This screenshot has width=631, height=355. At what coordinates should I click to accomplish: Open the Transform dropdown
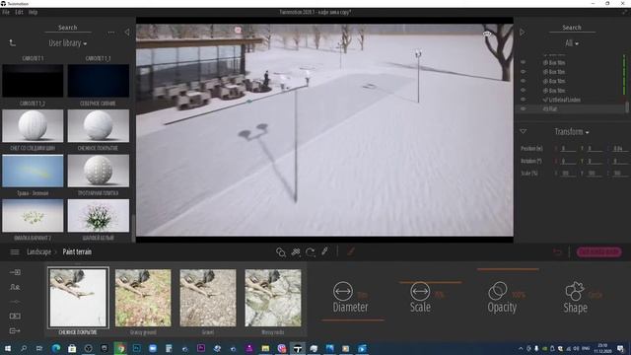click(x=572, y=131)
